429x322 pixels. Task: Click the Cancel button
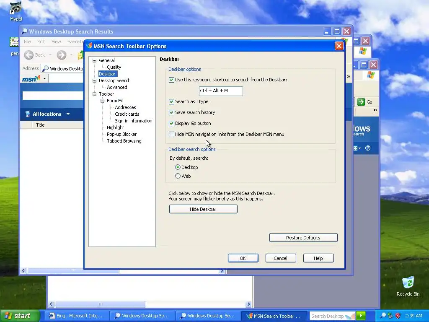point(280,258)
